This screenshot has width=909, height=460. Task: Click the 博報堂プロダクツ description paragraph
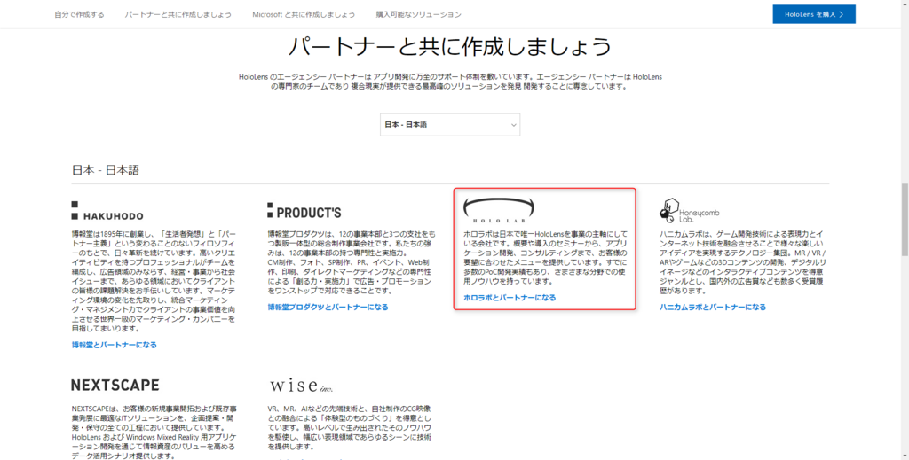350,262
